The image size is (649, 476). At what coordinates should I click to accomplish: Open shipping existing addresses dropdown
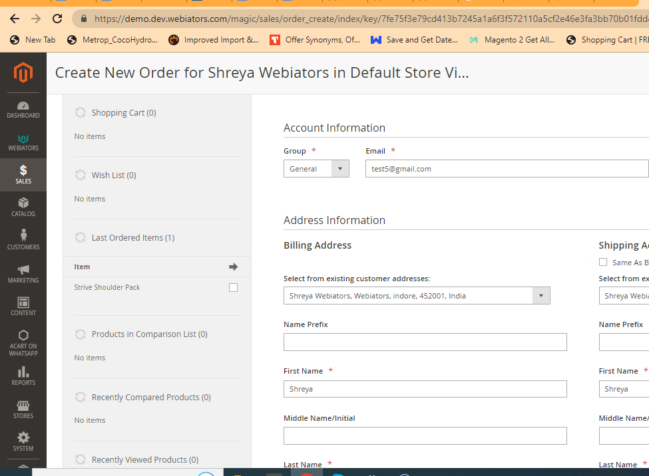coord(624,296)
